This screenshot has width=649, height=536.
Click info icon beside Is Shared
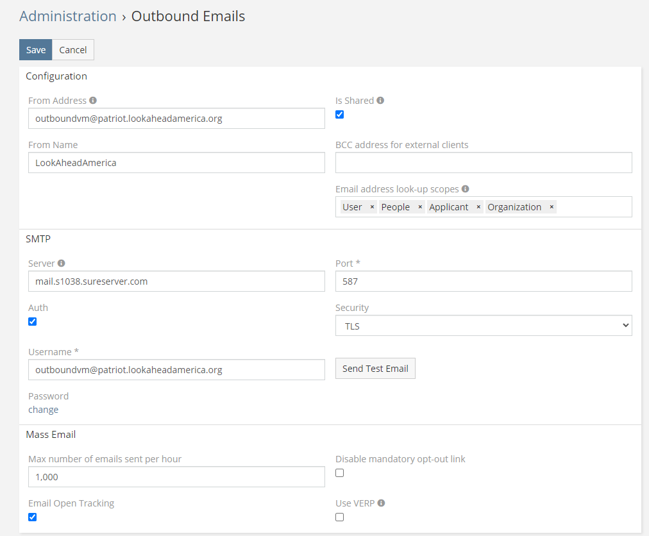[x=380, y=101]
